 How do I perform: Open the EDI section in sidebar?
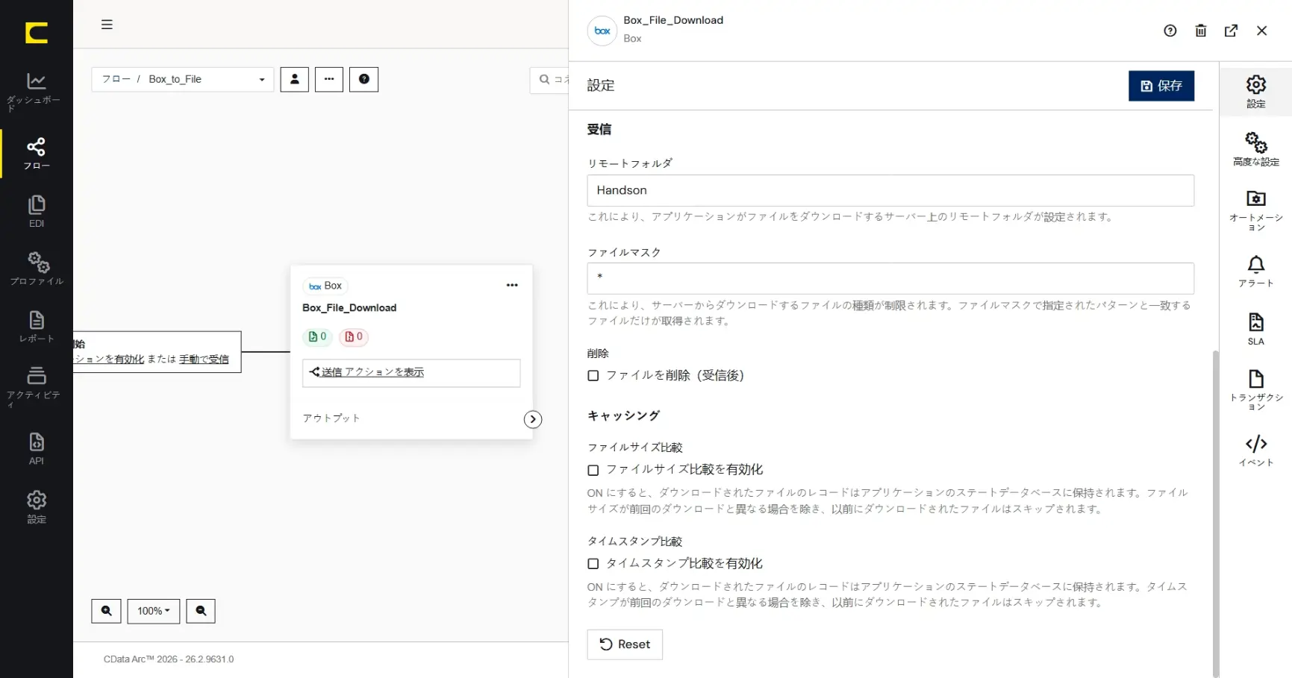click(x=36, y=212)
